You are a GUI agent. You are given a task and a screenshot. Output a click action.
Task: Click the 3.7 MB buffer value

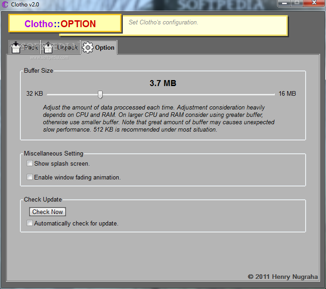tap(163, 83)
